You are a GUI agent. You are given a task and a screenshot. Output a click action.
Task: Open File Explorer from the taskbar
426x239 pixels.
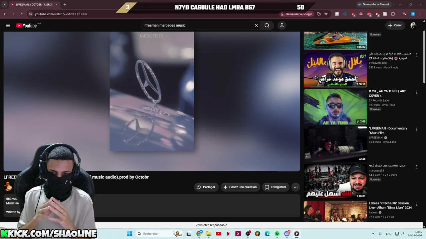pos(209,234)
